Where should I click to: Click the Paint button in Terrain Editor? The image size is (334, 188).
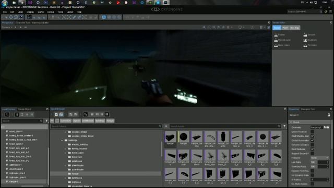pos(285,28)
